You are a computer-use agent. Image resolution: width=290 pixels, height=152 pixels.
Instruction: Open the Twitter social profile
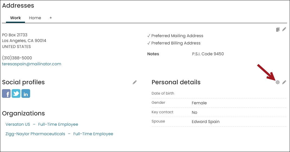coord(16,93)
